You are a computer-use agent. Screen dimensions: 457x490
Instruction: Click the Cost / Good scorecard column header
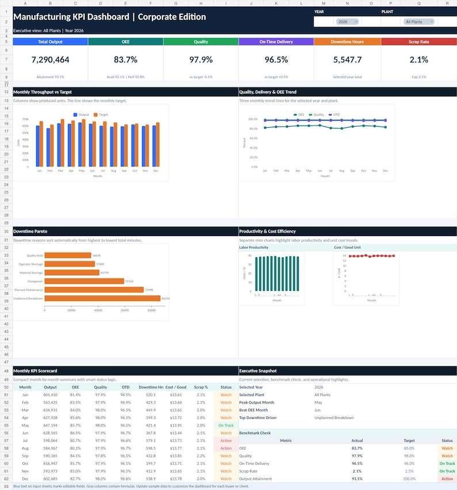[x=176, y=387]
